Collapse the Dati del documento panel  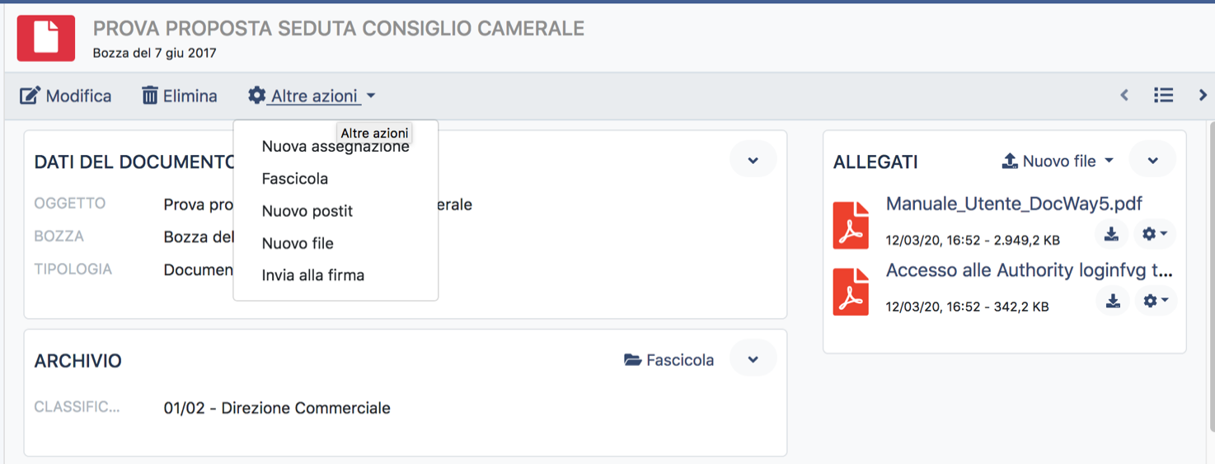coord(753,161)
